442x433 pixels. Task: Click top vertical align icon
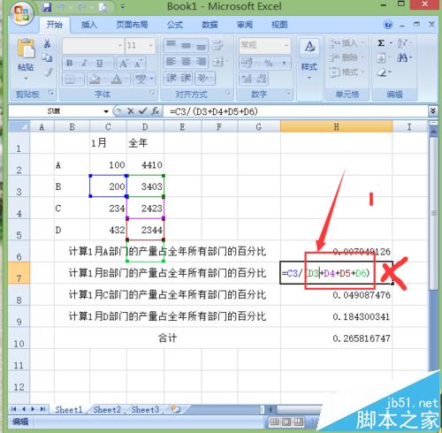pos(171,45)
